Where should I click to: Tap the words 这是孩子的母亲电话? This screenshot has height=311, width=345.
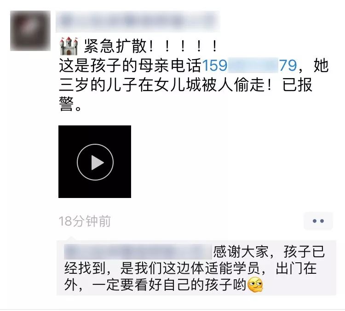(x=130, y=65)
